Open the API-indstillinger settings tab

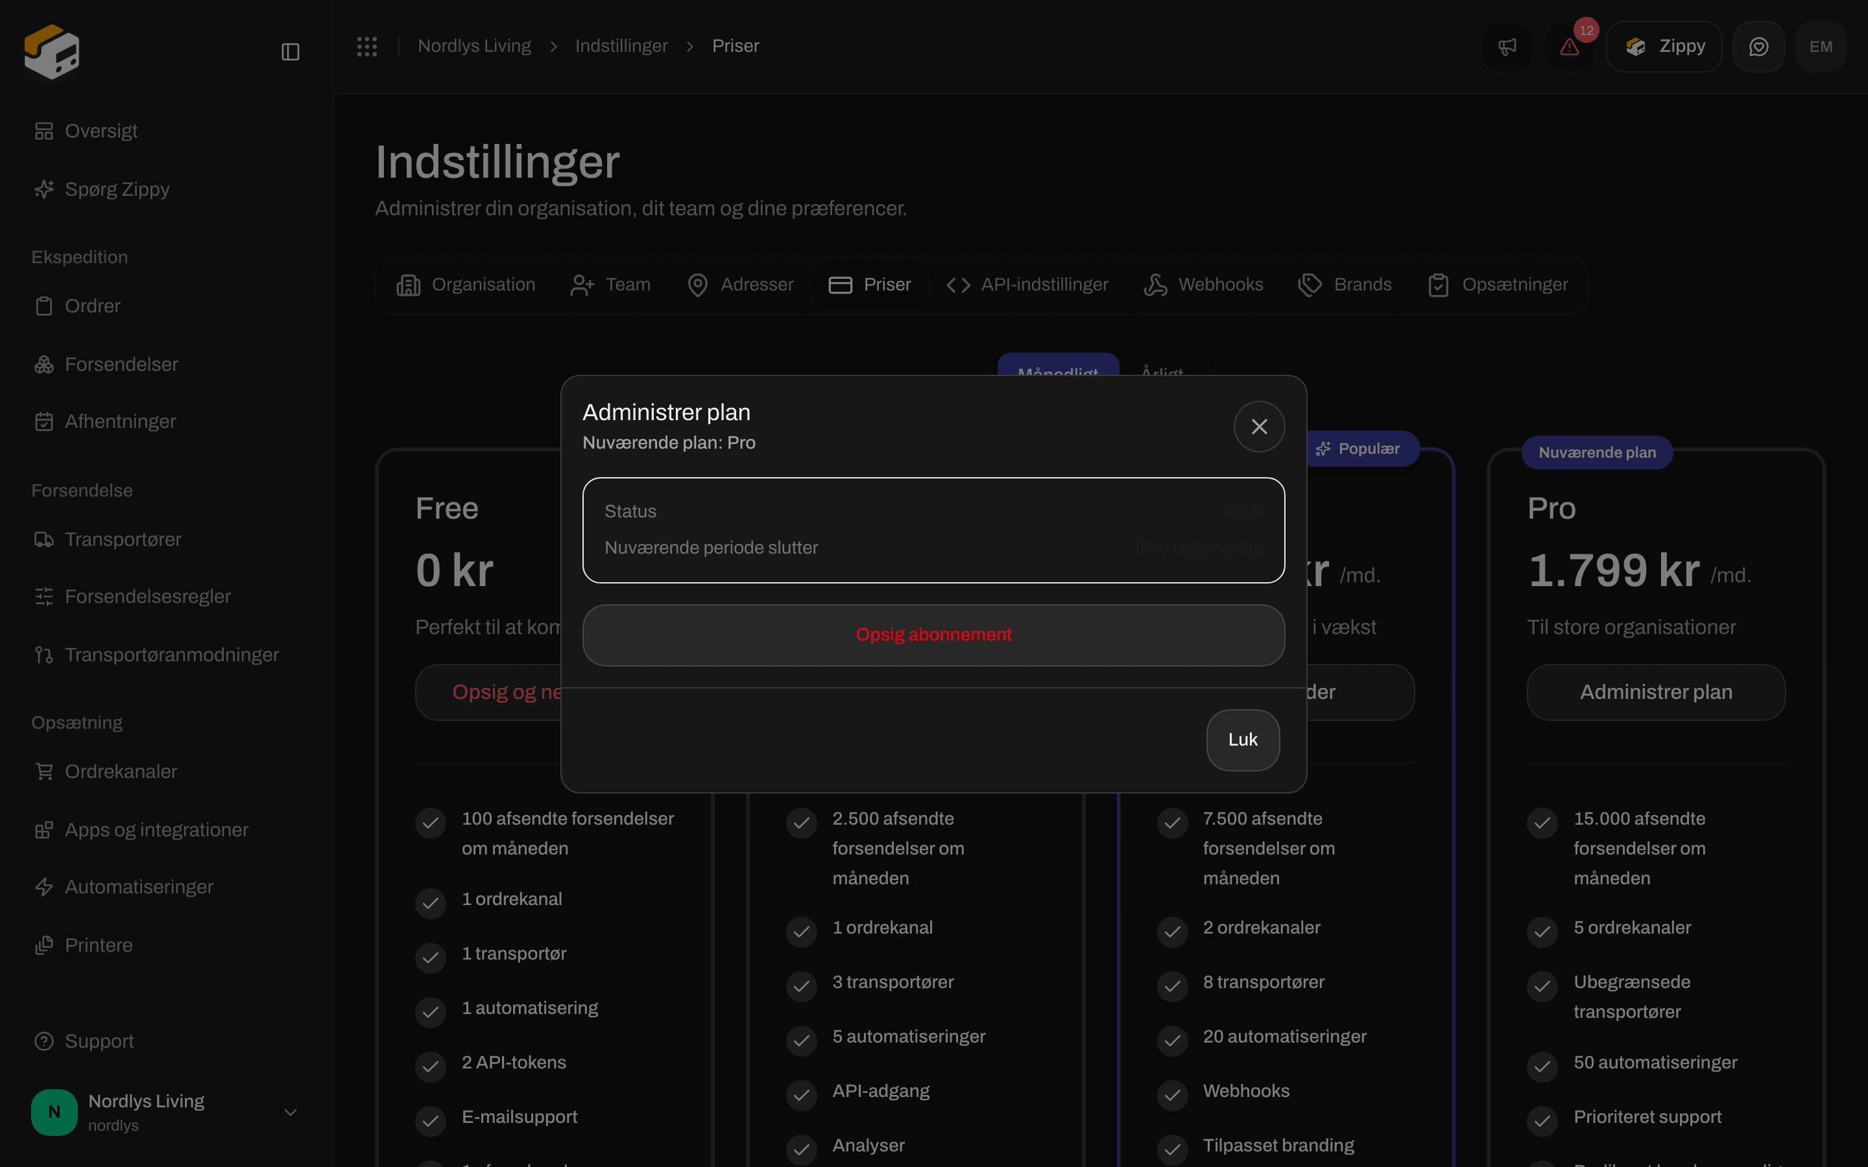pyautogui.click(x=1027, y=285)
